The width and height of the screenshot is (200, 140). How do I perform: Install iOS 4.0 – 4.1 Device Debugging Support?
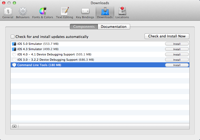click(x=177, y=55)
